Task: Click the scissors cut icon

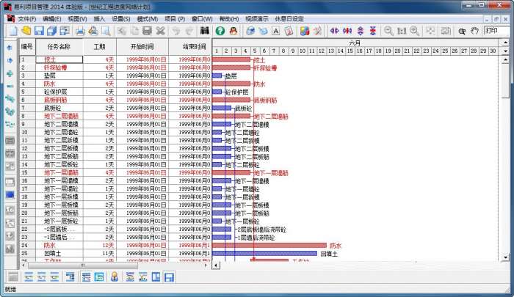Action: (160, 31)
